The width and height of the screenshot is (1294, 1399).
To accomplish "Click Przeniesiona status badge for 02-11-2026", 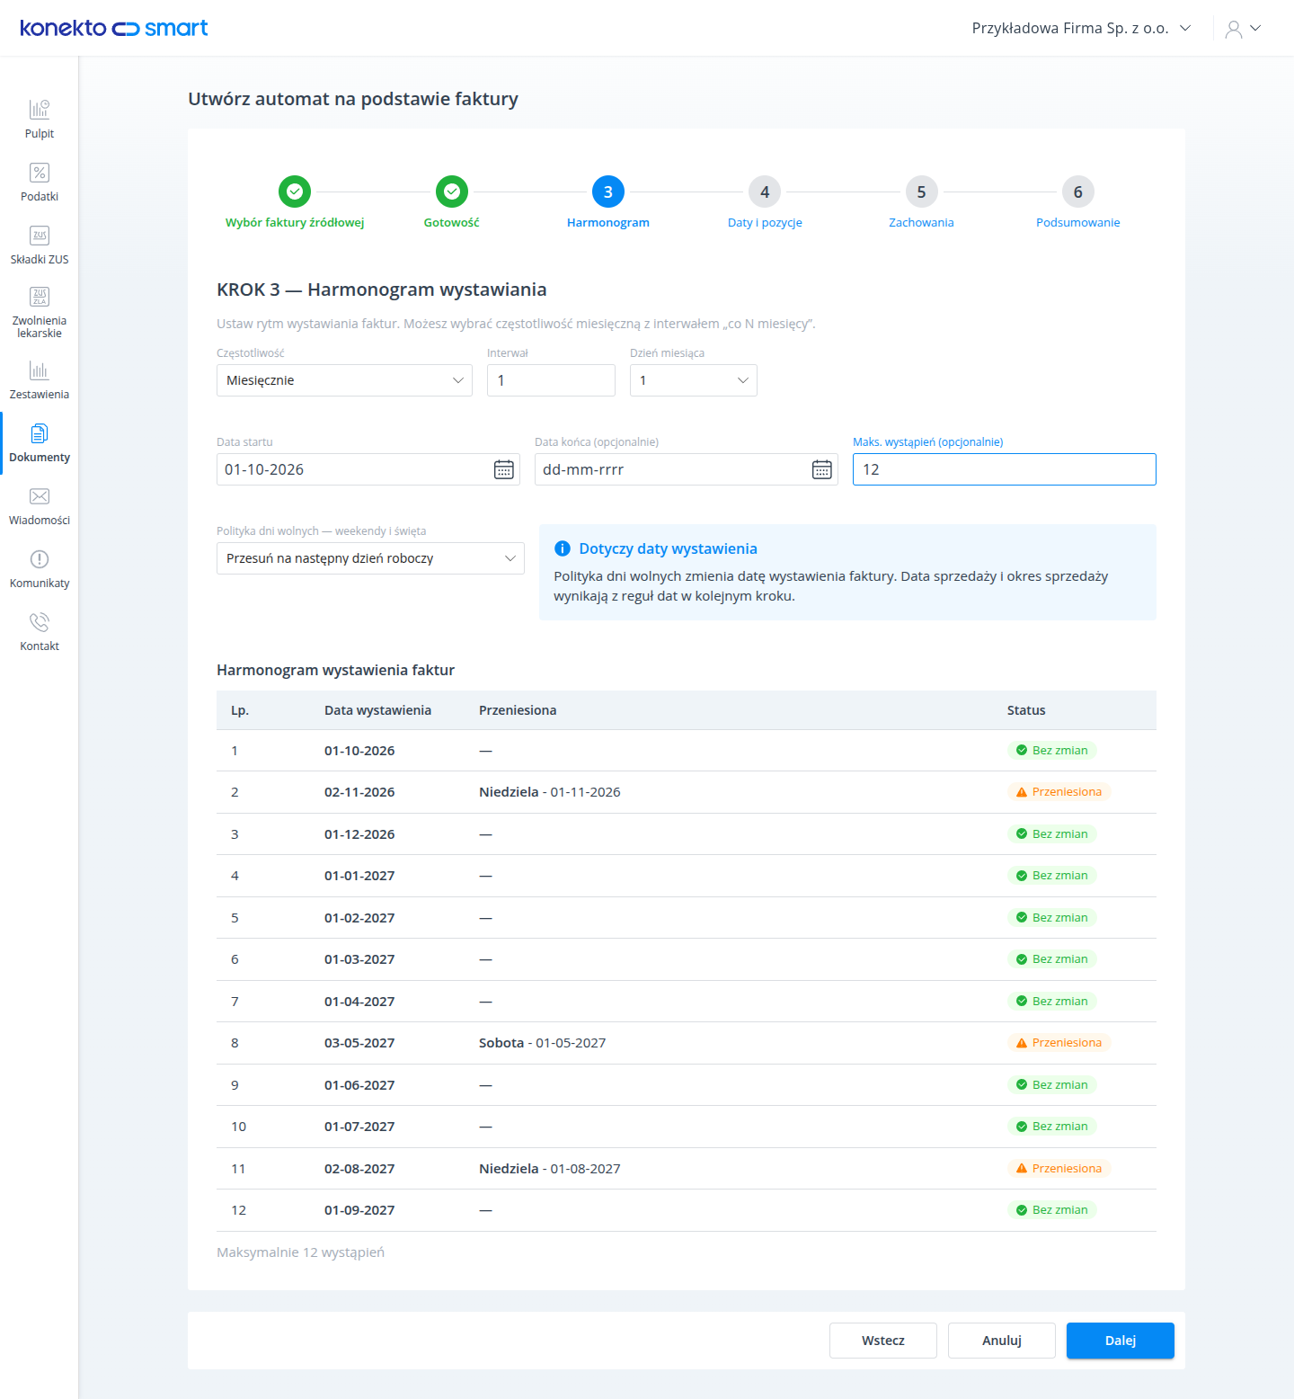I will pyautogui.click(x=1059, y=792).
